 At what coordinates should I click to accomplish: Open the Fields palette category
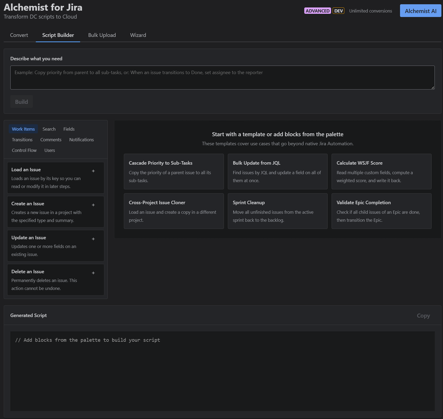point(69,129)
